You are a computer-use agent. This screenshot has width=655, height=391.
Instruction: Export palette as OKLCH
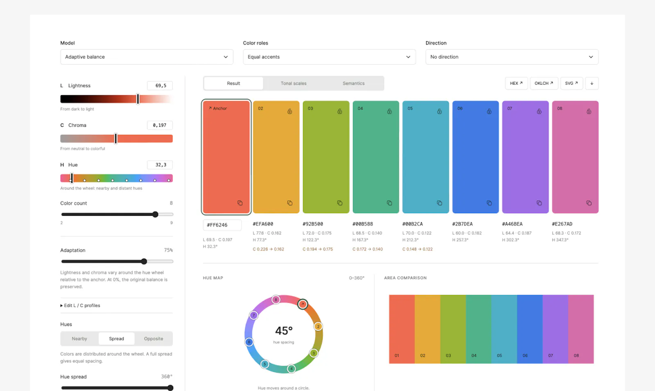[544, 83]
